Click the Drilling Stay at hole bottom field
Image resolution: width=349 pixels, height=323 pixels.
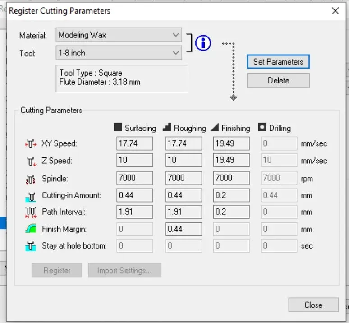(x=279, y=245)
